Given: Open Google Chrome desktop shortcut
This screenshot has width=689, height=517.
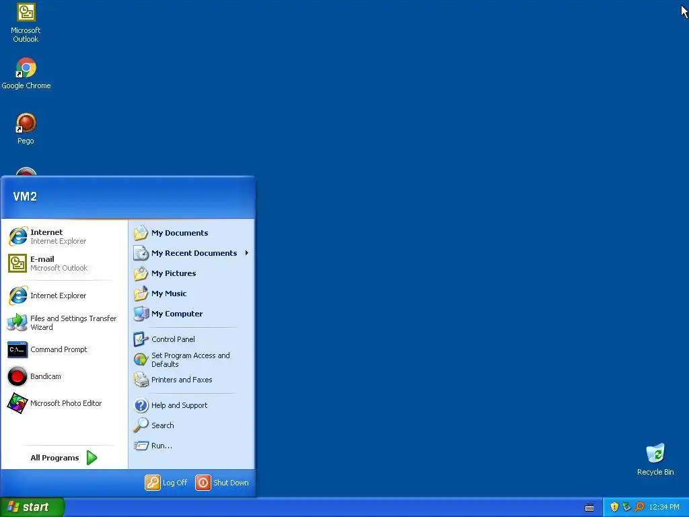Looking at the screenshot, I should tap(26, 73).
